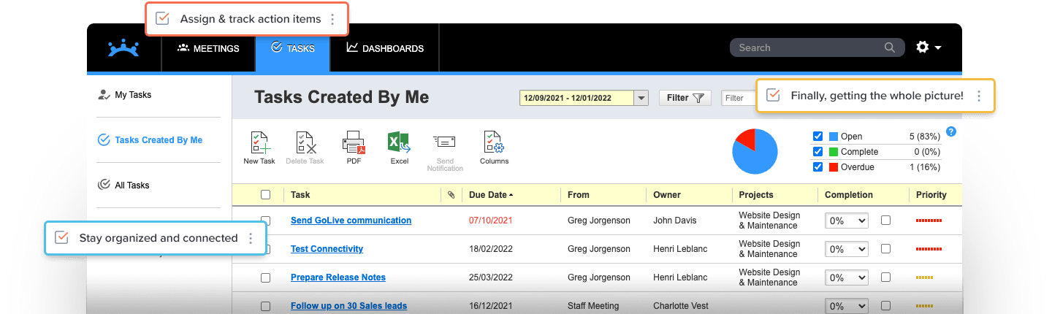Image resolution: width=1052 pixels, height=314 pixels.
Task: Toggle the Overdue status checkbox
Action: [817, 167]
